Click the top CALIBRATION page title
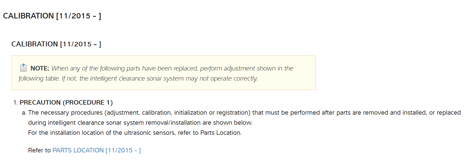470x165 pixels. 28,16
